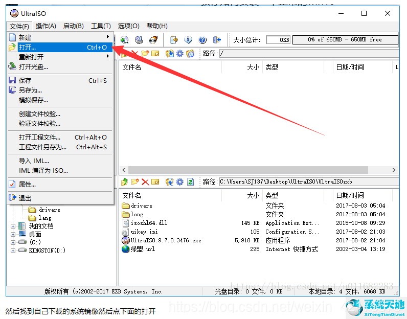Screen dimensions: 407x319
Task: Click the gear settings icon in local toolbar
Action: [179, 181]
